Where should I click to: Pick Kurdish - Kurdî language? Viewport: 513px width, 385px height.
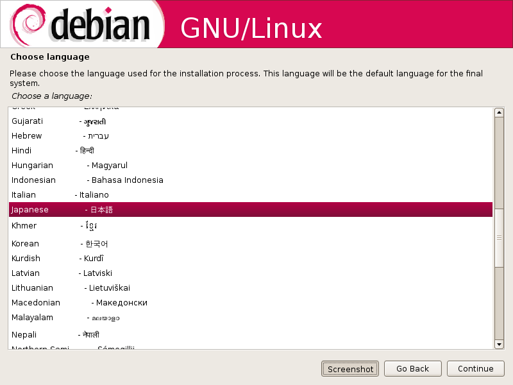coord(251,259)
